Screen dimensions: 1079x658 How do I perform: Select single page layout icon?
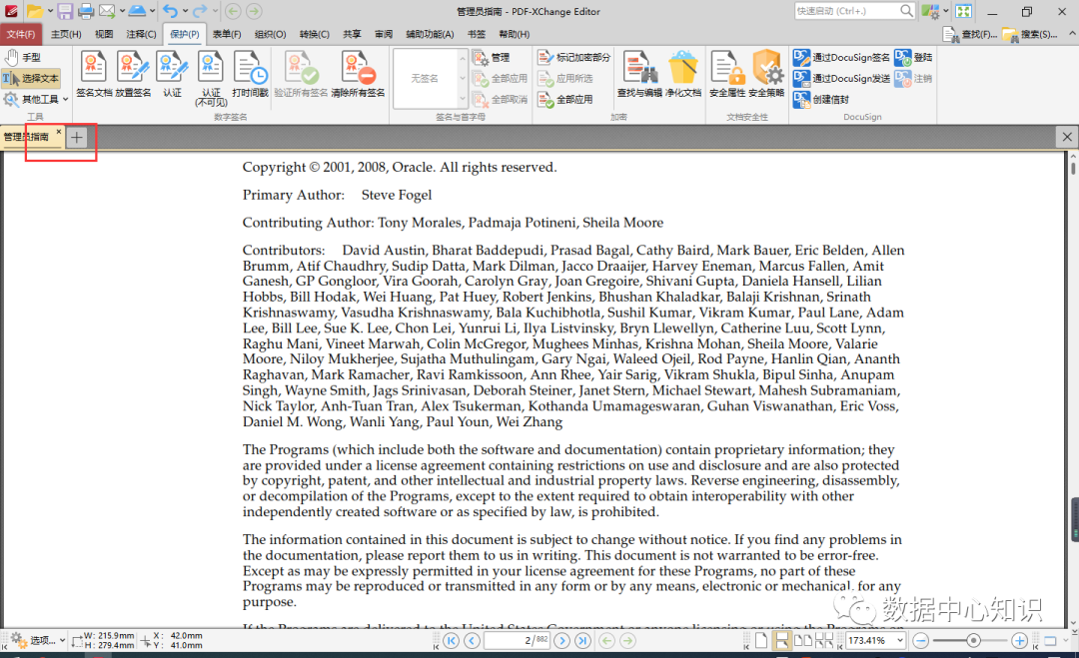tap(761, 641)
